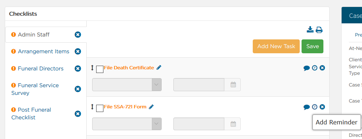Remove the Admin Staff checklist
The height and width of the screenshot is (139, 362).
click(78, 35)
